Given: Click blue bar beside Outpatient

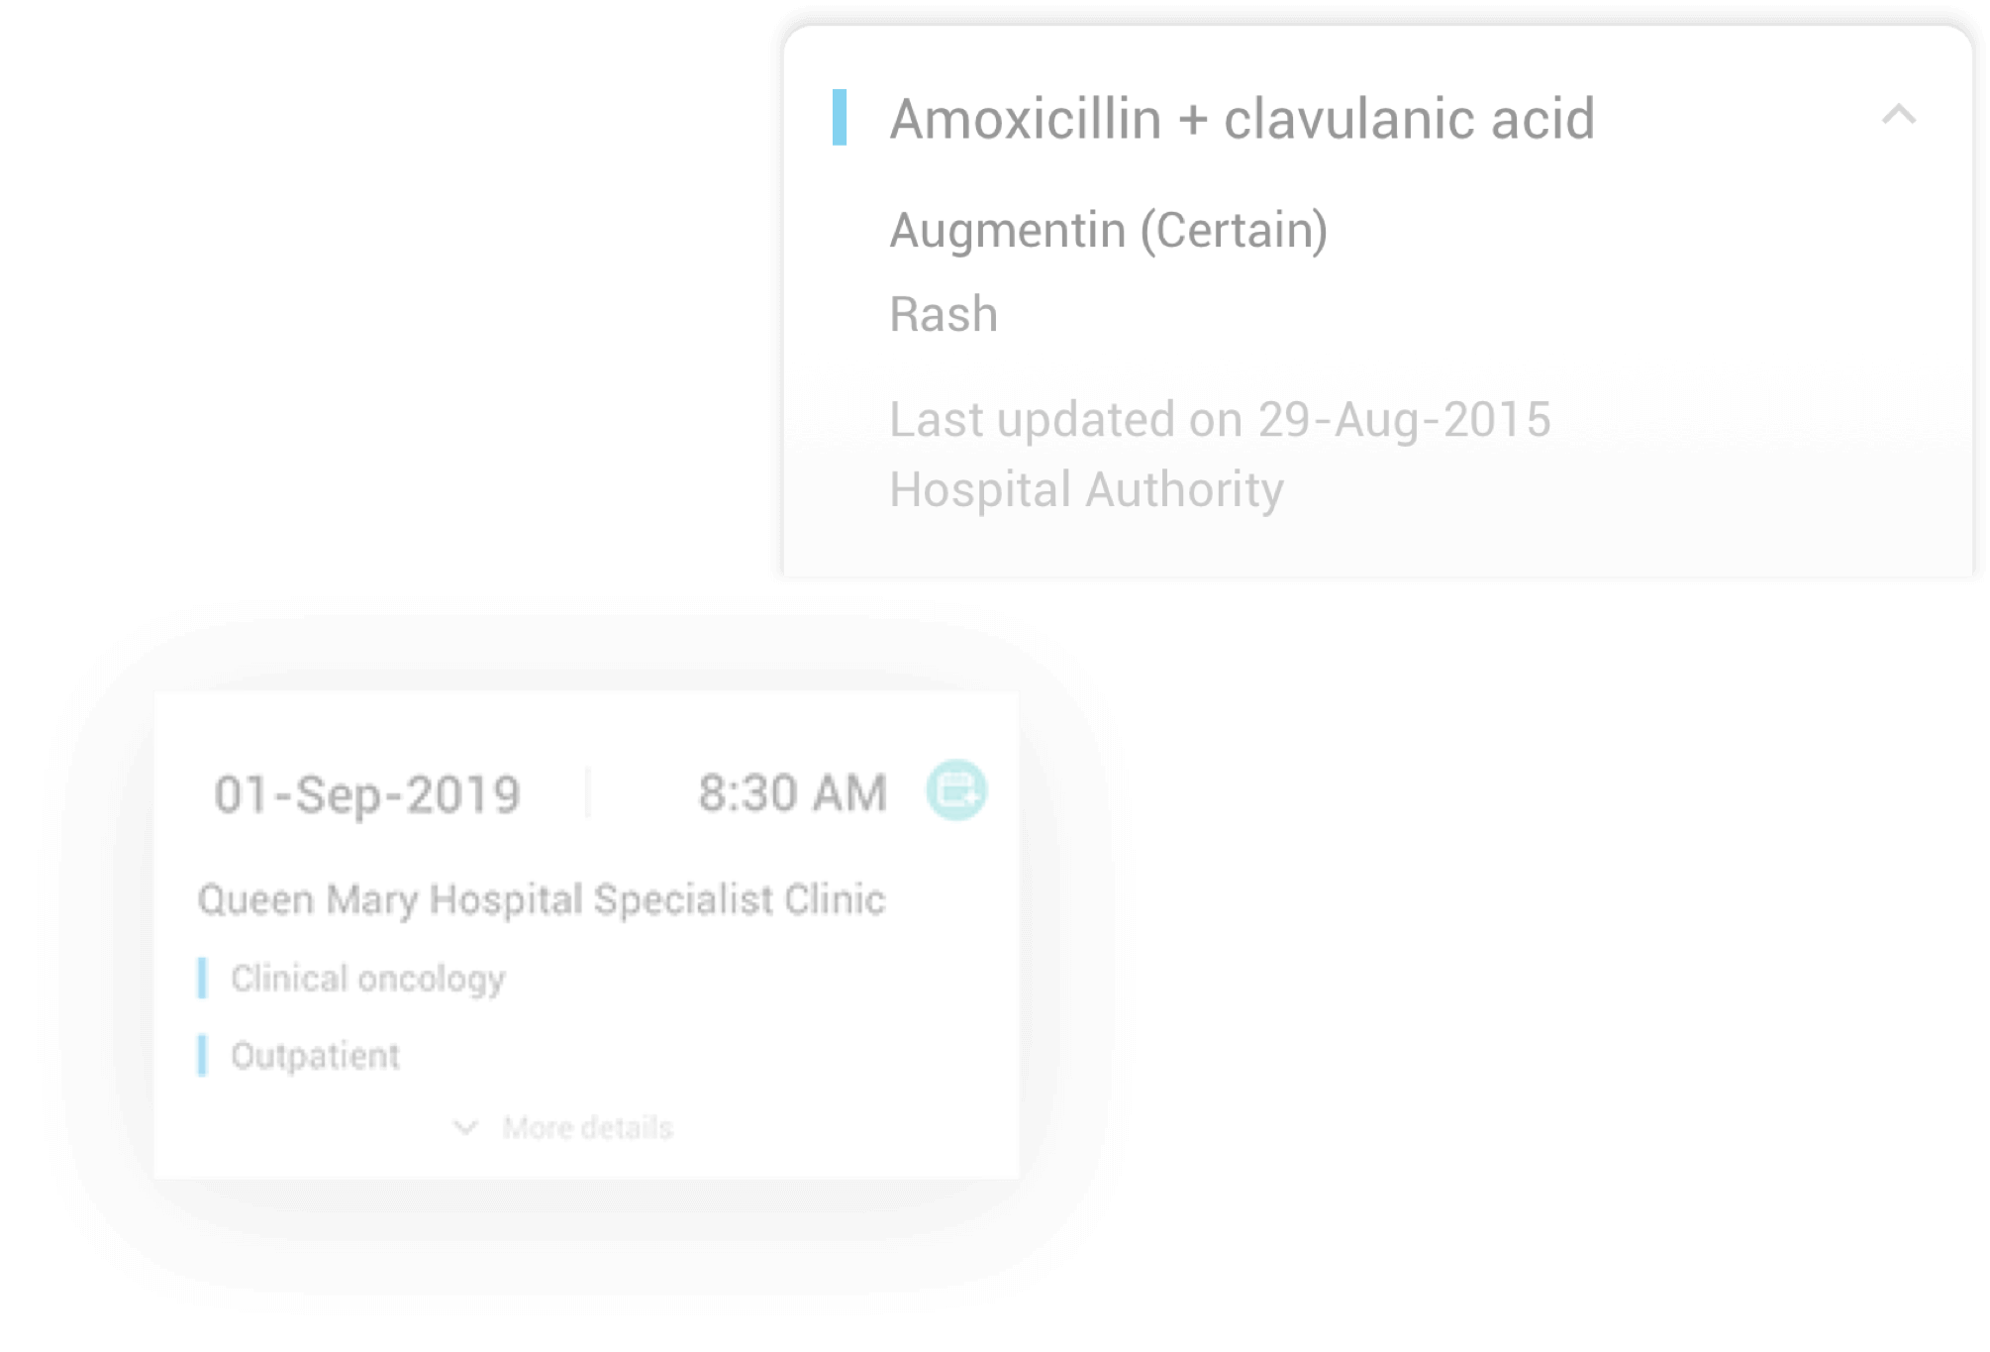Looking at the screenshot, I should click(x=202, y=1055).
